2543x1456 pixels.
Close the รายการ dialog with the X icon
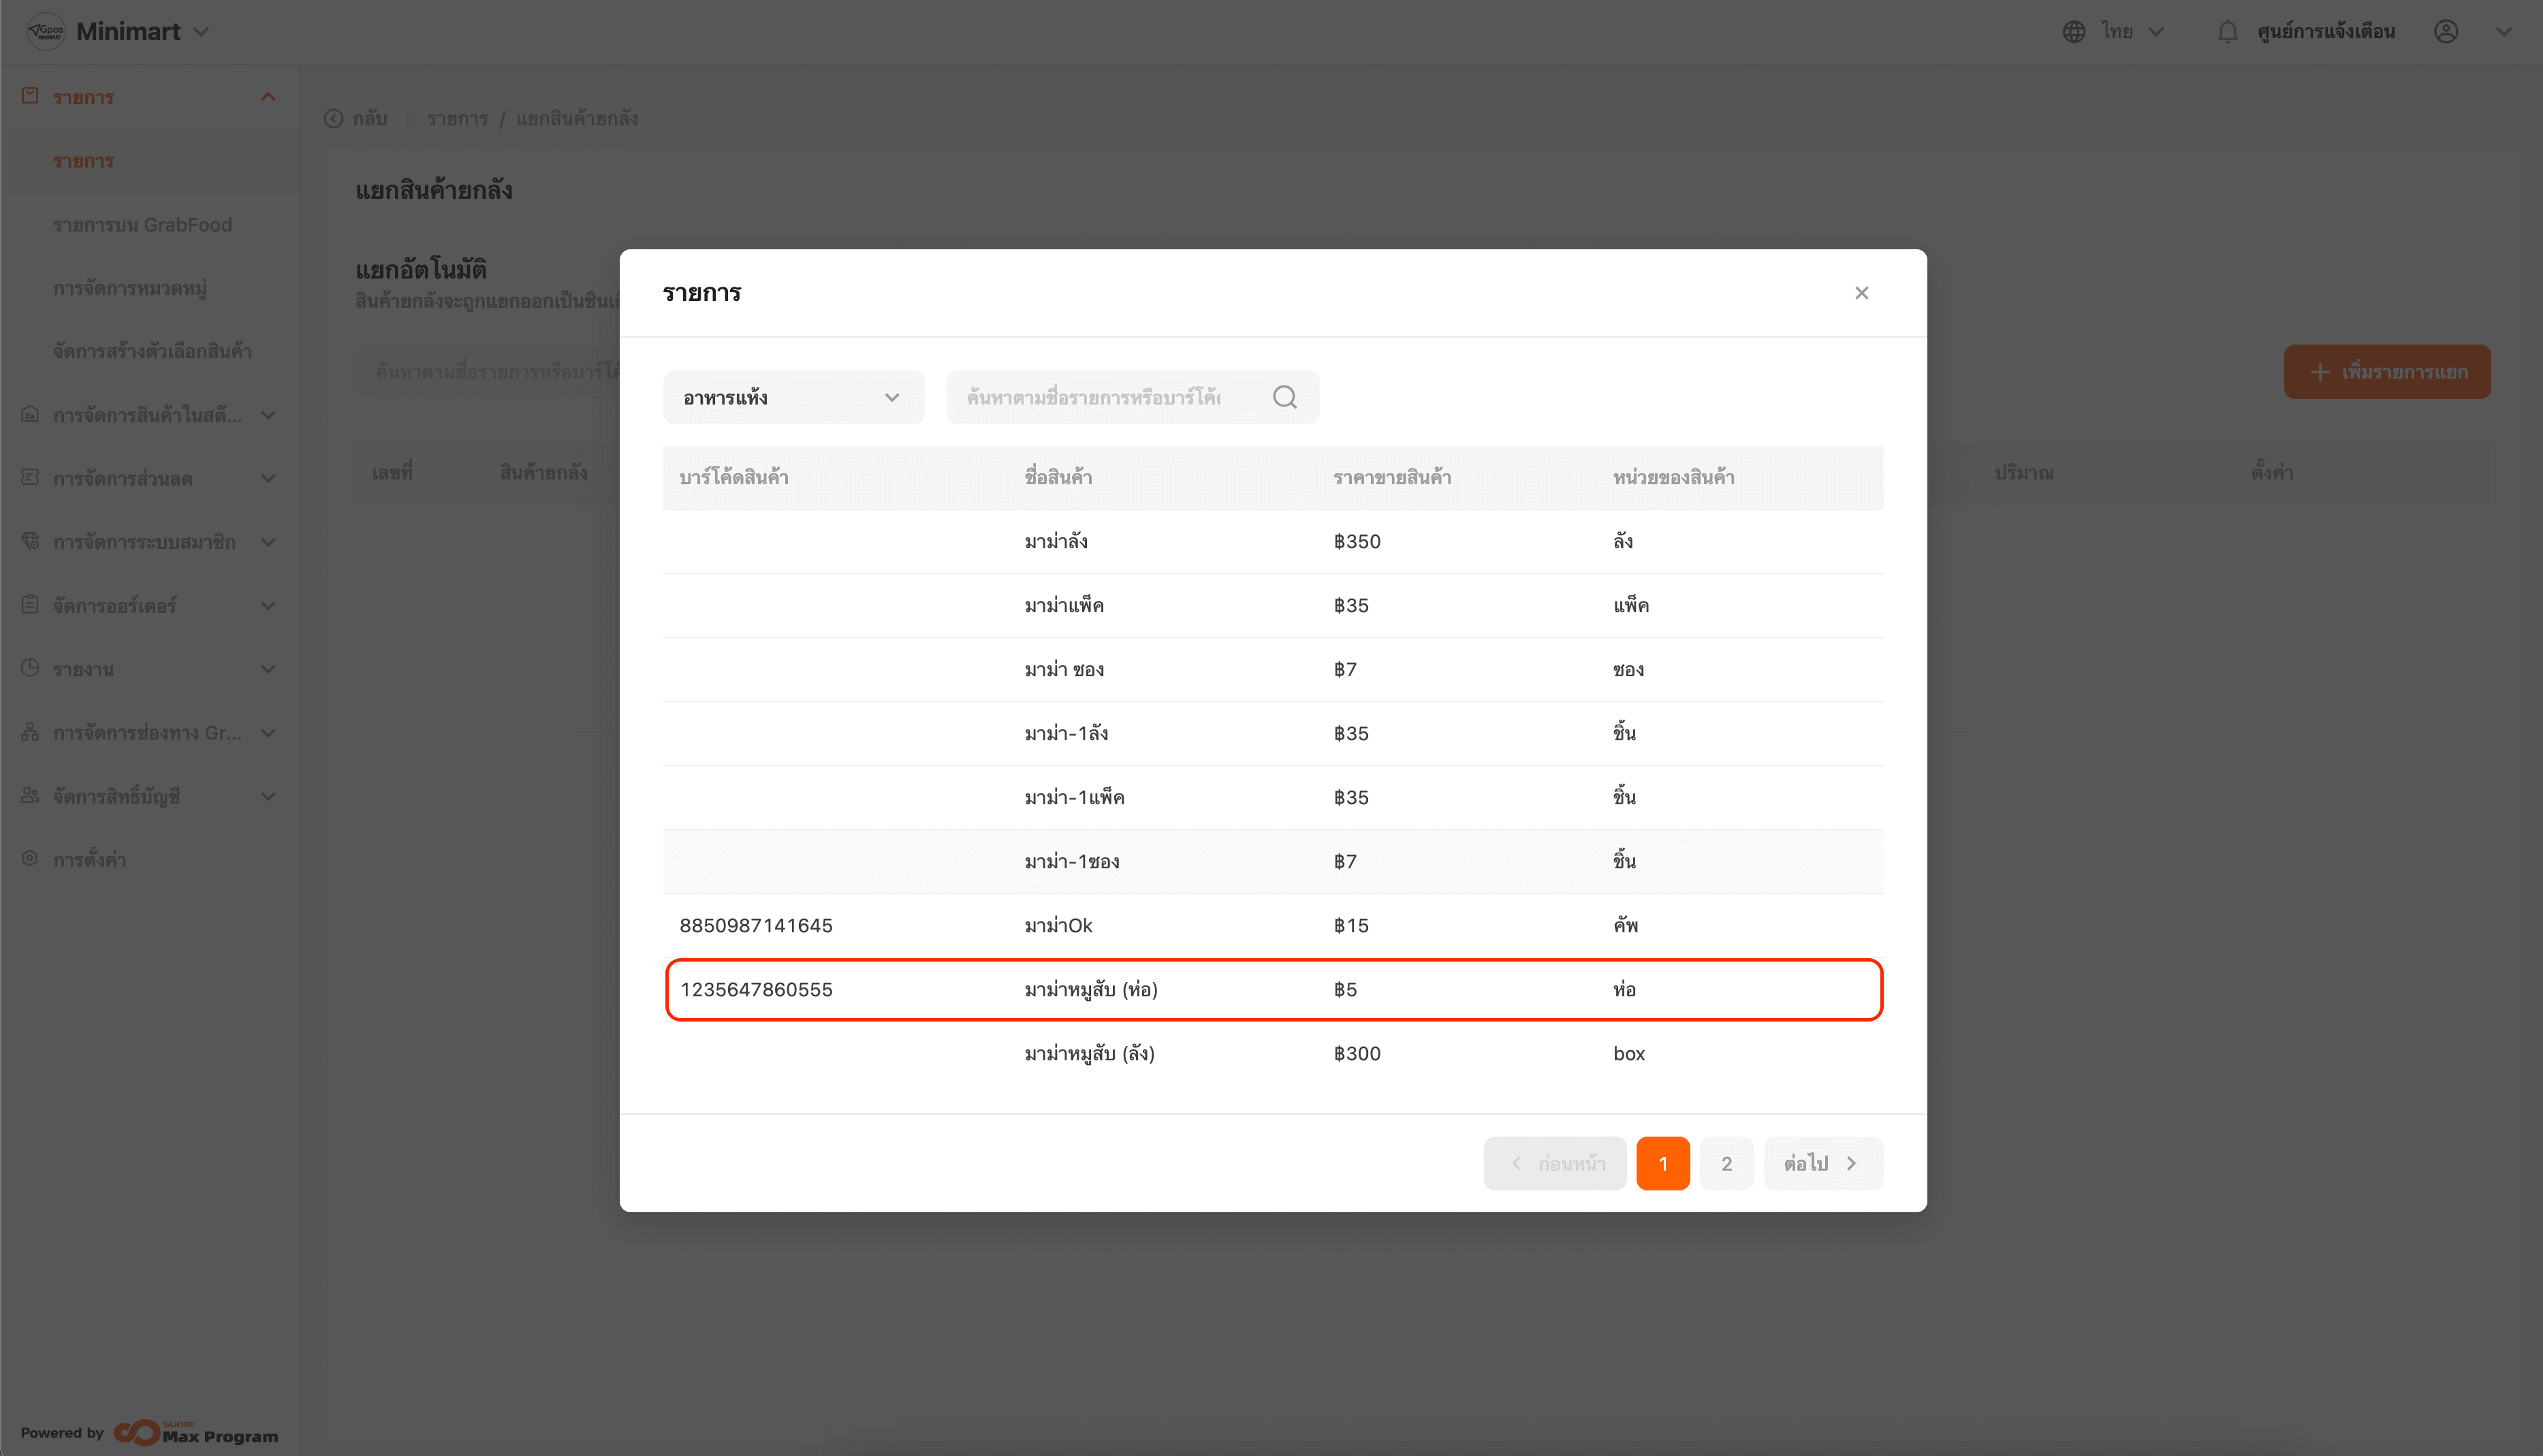click(1861, 293)
